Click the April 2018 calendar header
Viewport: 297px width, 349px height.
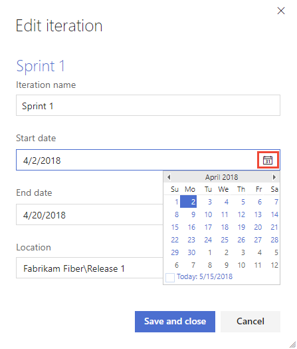(x=221, y=177)
